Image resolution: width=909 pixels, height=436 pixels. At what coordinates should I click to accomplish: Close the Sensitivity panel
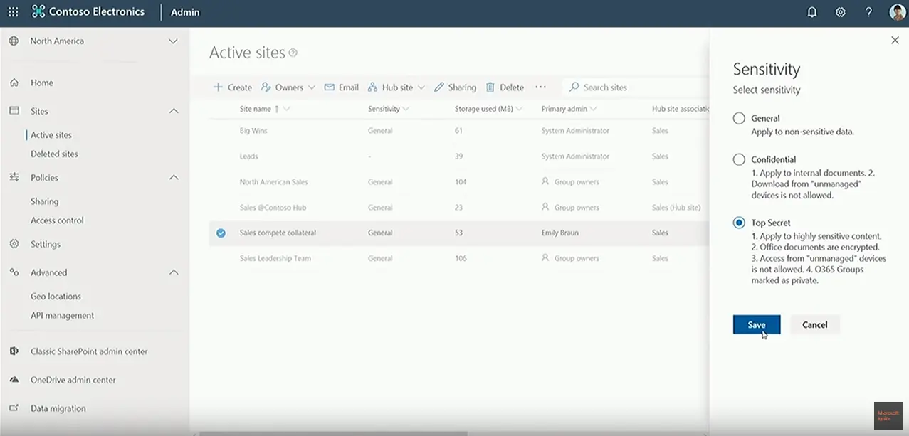(895, 41)
